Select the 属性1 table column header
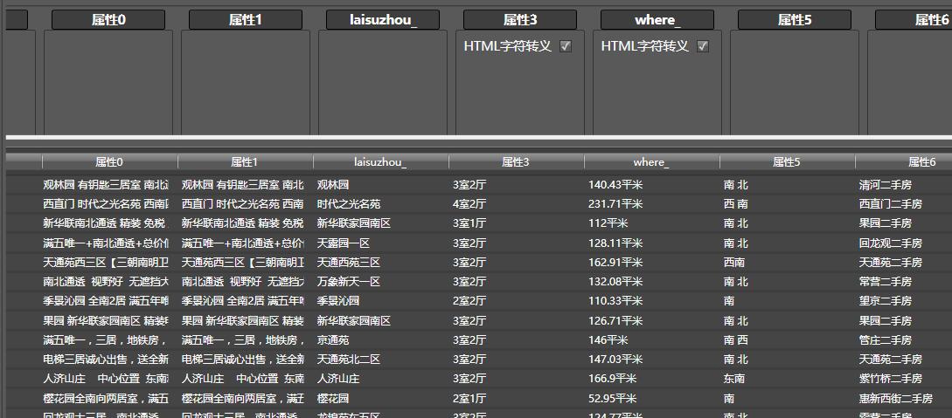952x418 pixels. click(246, 161)
